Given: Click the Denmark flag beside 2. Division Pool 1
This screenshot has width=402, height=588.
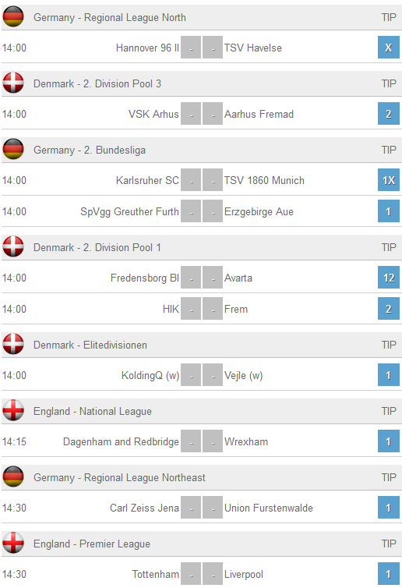Looking at the screenshot, I should (13, 246).
